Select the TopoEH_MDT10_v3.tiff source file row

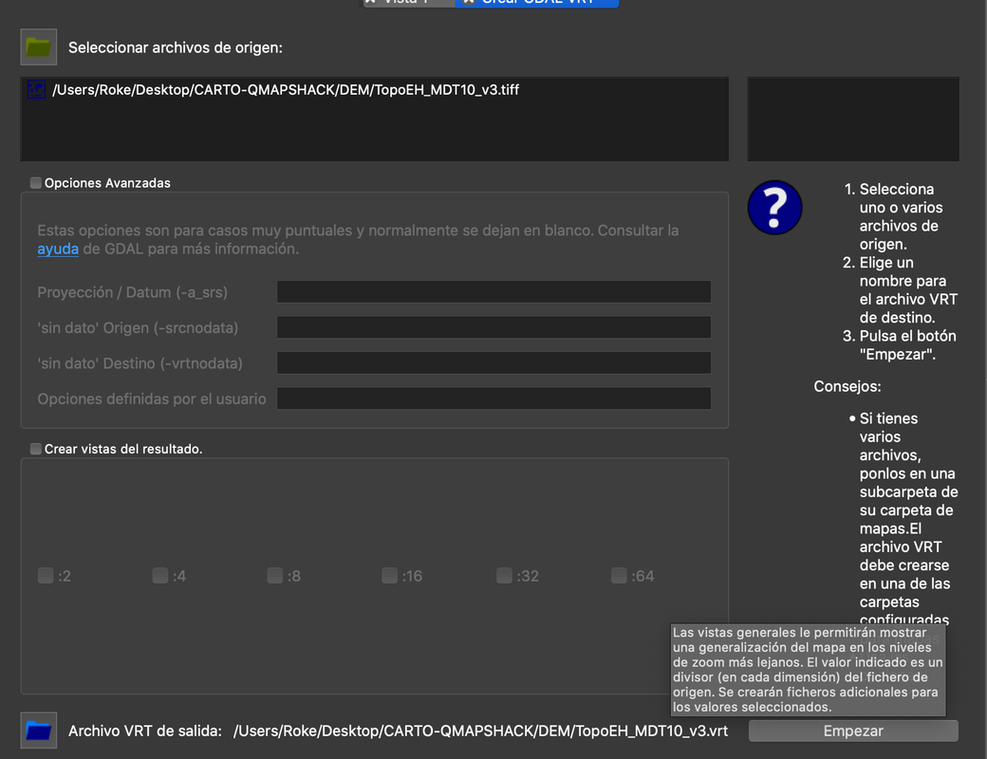[x=375, y=90]
